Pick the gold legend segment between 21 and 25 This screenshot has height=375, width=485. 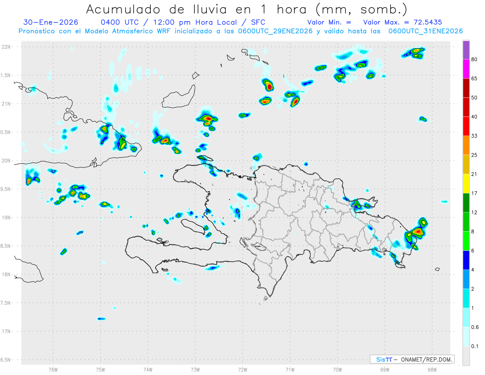tap(466, 165)
